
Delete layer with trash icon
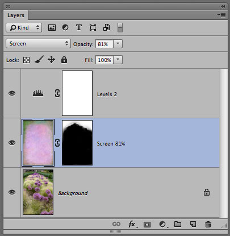[x=208, y=224]
